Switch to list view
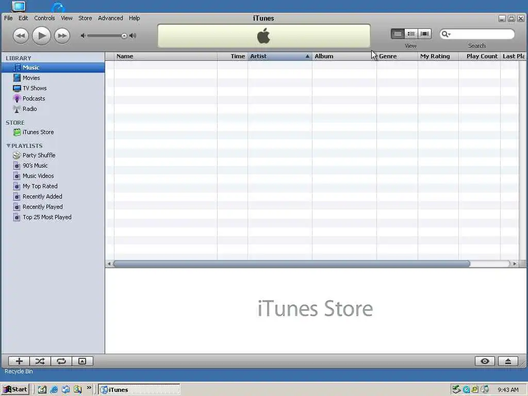This screenshot has width=528, height=396. tap(398, 34)
